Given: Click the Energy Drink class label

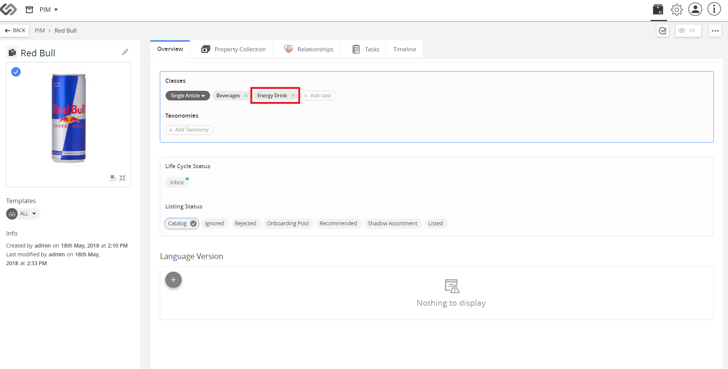Looking at the screenshot, I should (x=272, y=96).
